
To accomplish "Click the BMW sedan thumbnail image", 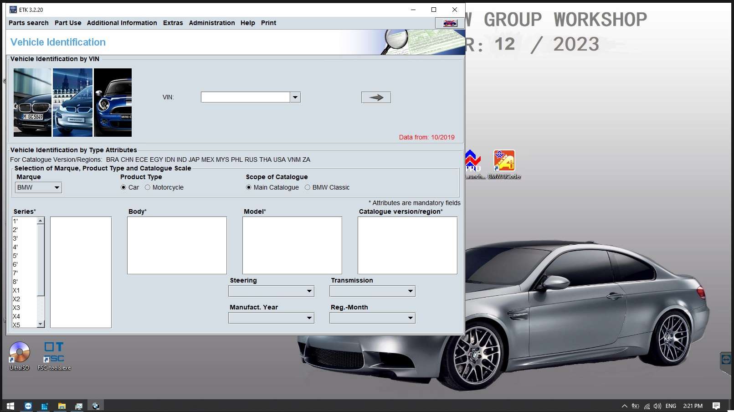I will click(x=32, y=103).
